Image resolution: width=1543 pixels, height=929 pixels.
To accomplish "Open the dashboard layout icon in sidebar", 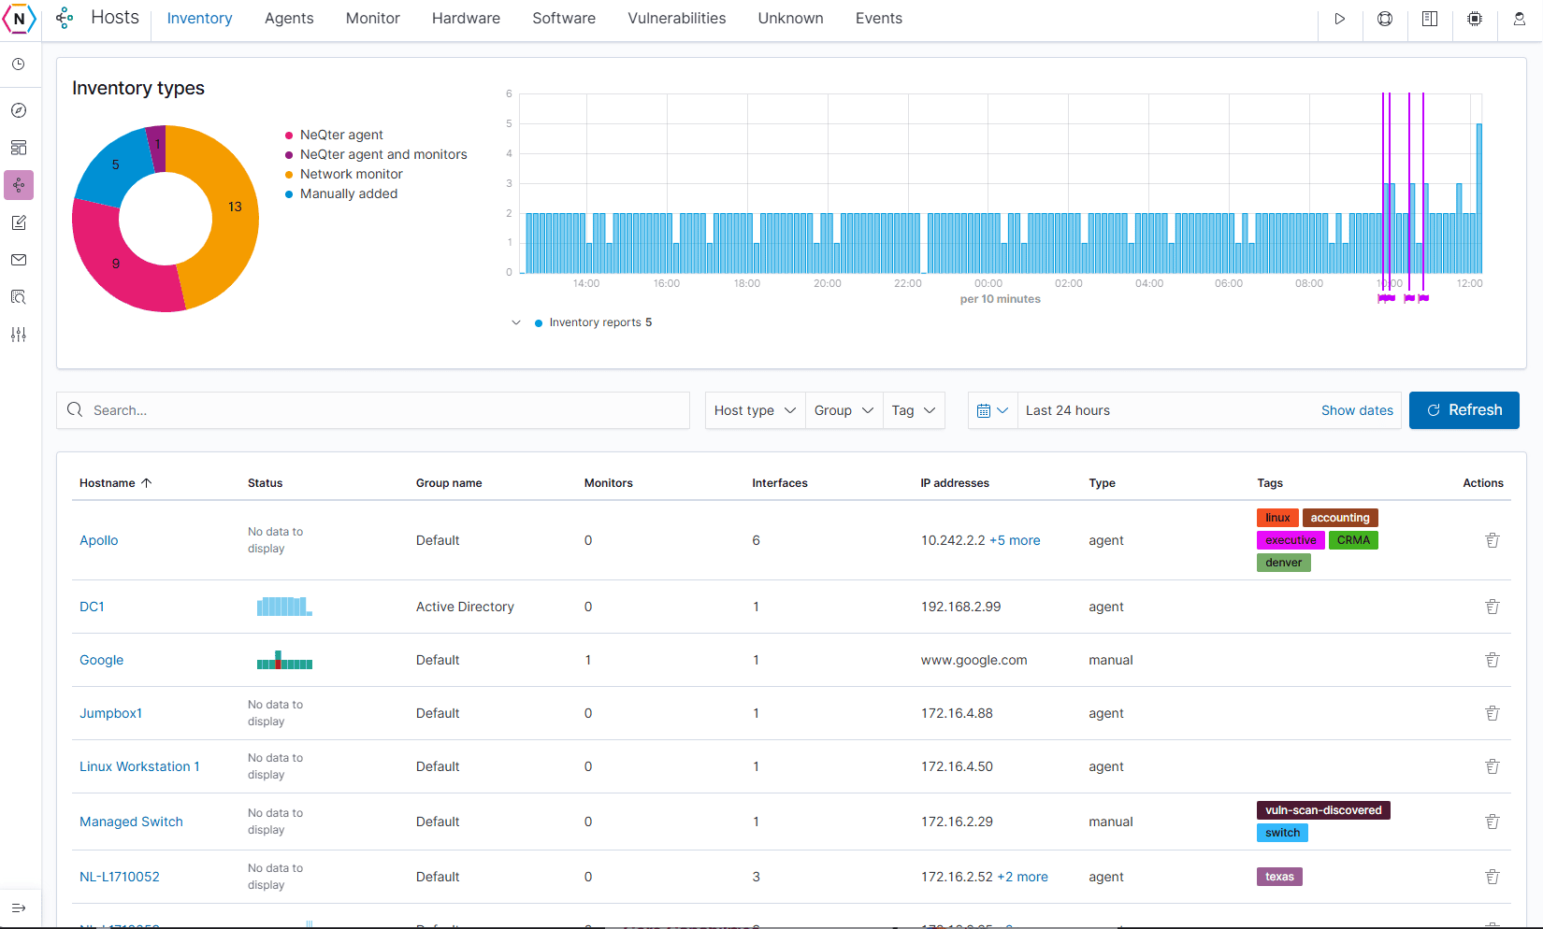I will coord(19,148).
